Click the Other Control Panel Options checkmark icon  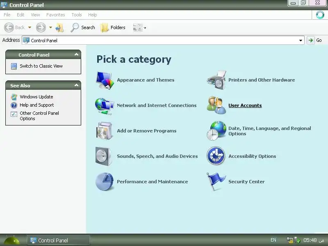14,114
